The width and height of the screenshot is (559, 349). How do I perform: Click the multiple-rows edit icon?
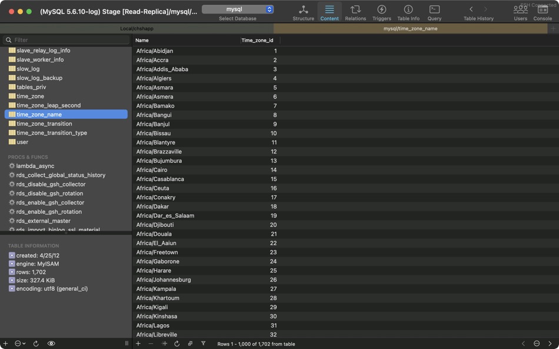[x=190, y=344]
